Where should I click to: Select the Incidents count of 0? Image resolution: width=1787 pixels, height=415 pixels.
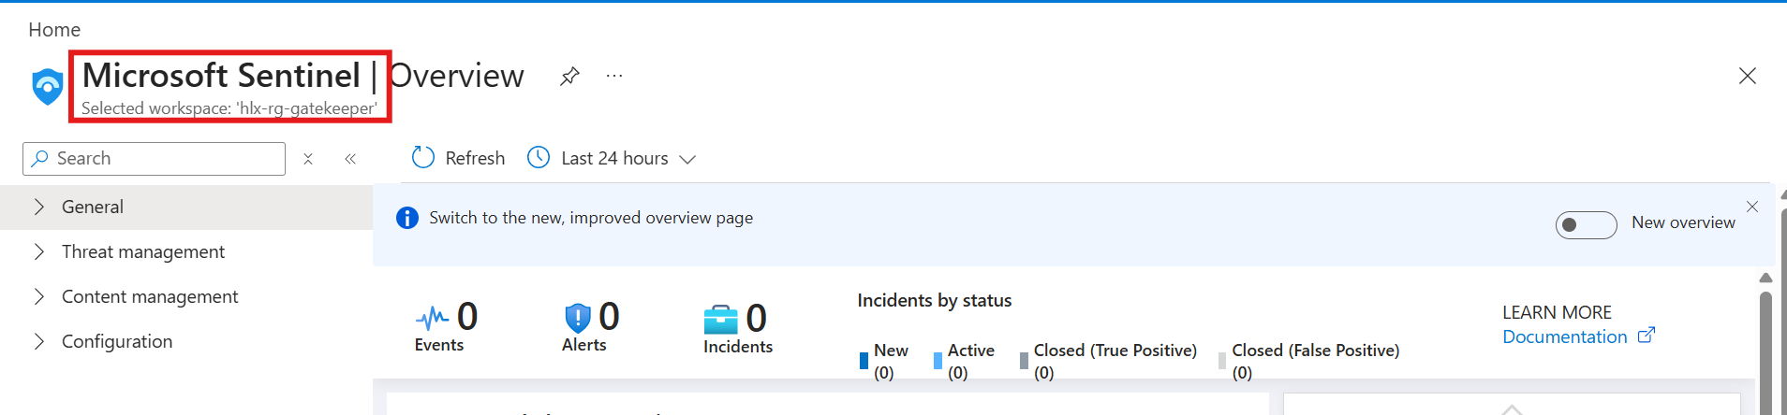click(x=756, y=319)
